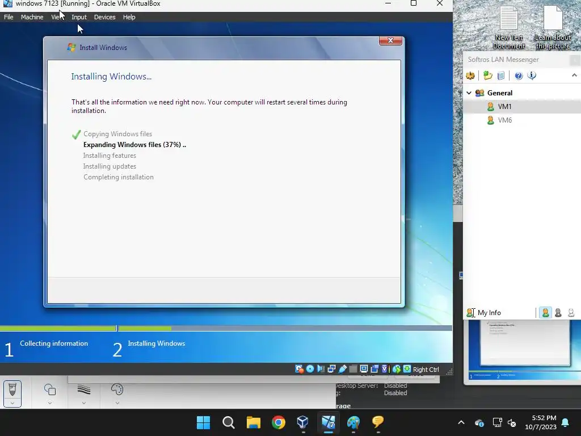Open VirtualBox Manager from the taskbar
The image size is (581, 436).
tap(303, 422)
